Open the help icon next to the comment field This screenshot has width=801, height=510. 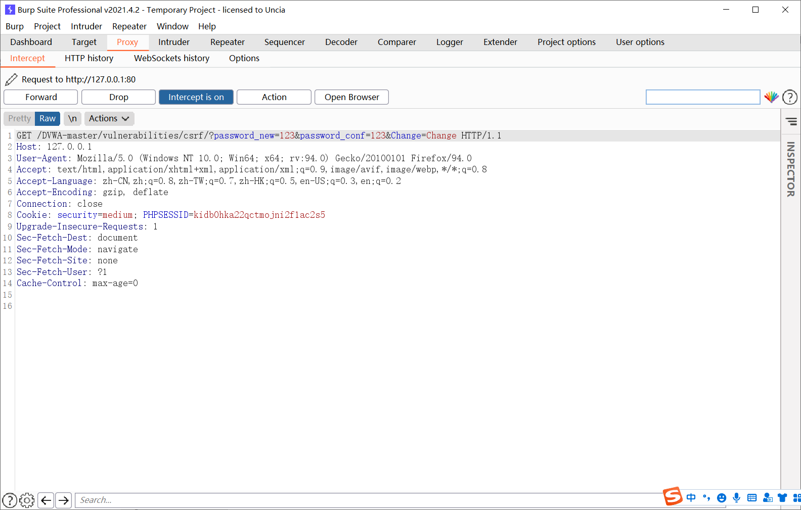tap(790, 97)
